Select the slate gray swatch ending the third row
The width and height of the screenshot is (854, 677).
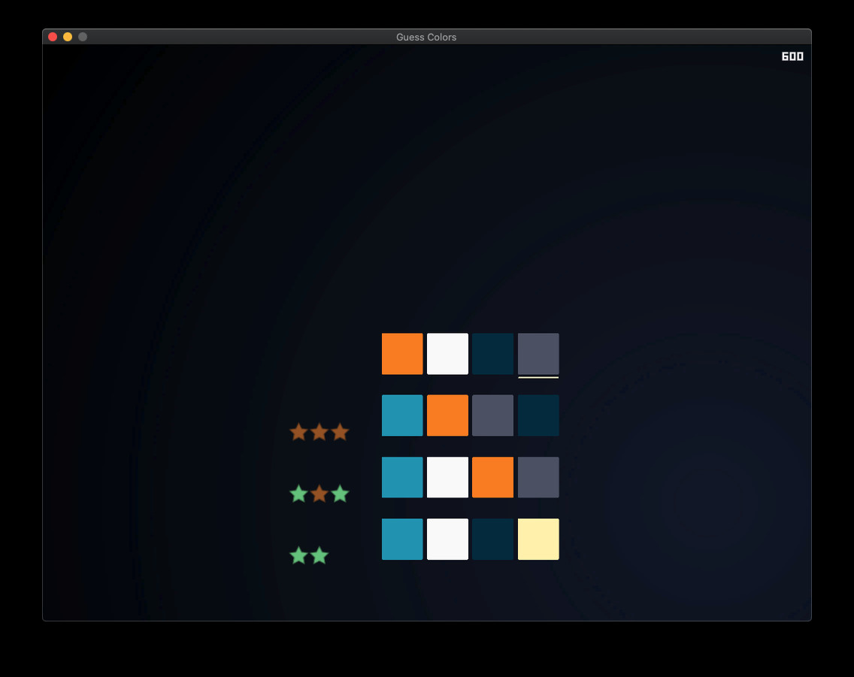[x=538, y=476]
